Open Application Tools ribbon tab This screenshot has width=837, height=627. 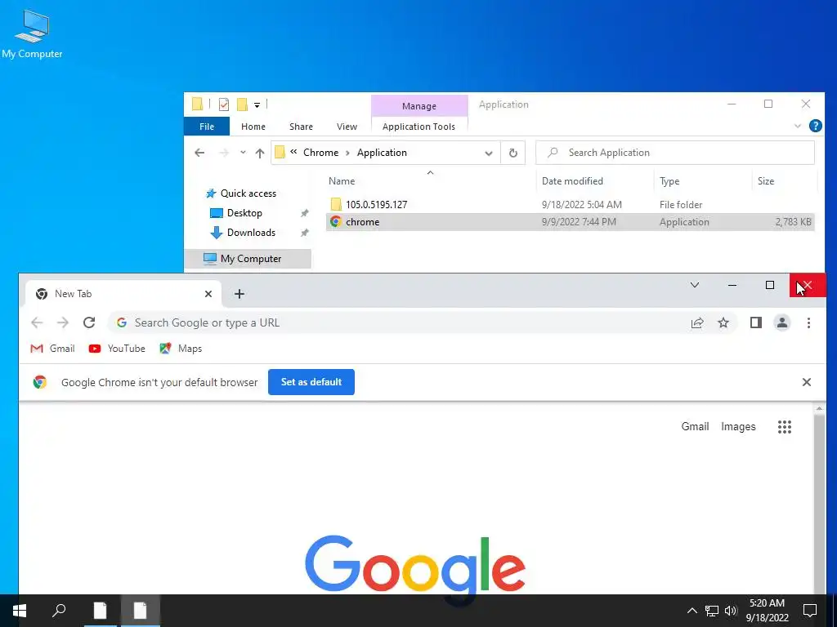pos(419,127)
